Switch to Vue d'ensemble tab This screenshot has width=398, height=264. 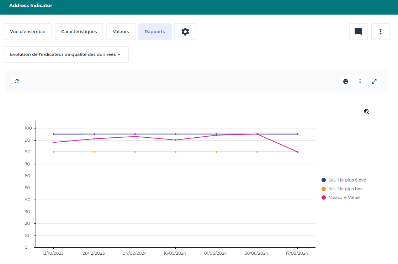(x=27, y=32)
